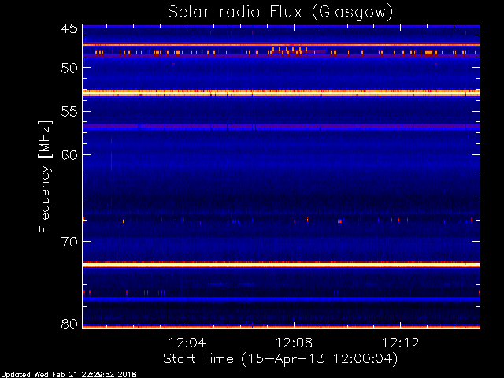Click the 80 frequency axis label
504x378 pixels.
pyautogui.click(x=69, y=324)
